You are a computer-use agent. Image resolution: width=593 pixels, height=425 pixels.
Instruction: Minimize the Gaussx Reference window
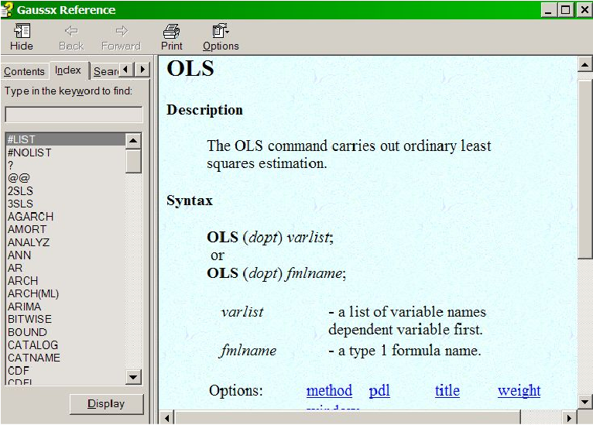(548, 10)
